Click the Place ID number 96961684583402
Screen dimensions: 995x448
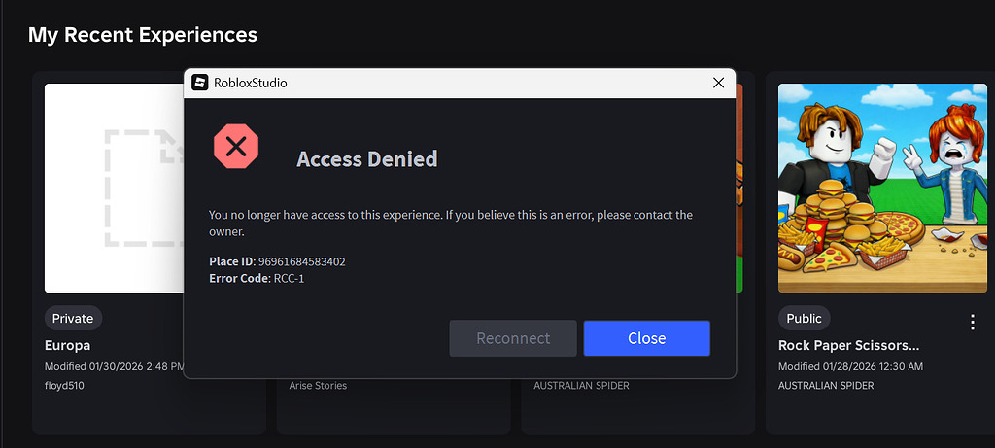[302, 261]
